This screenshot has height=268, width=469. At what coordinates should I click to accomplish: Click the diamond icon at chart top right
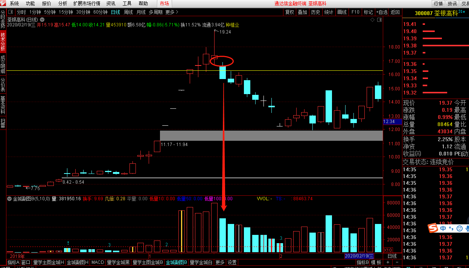(x=372, y=20)
